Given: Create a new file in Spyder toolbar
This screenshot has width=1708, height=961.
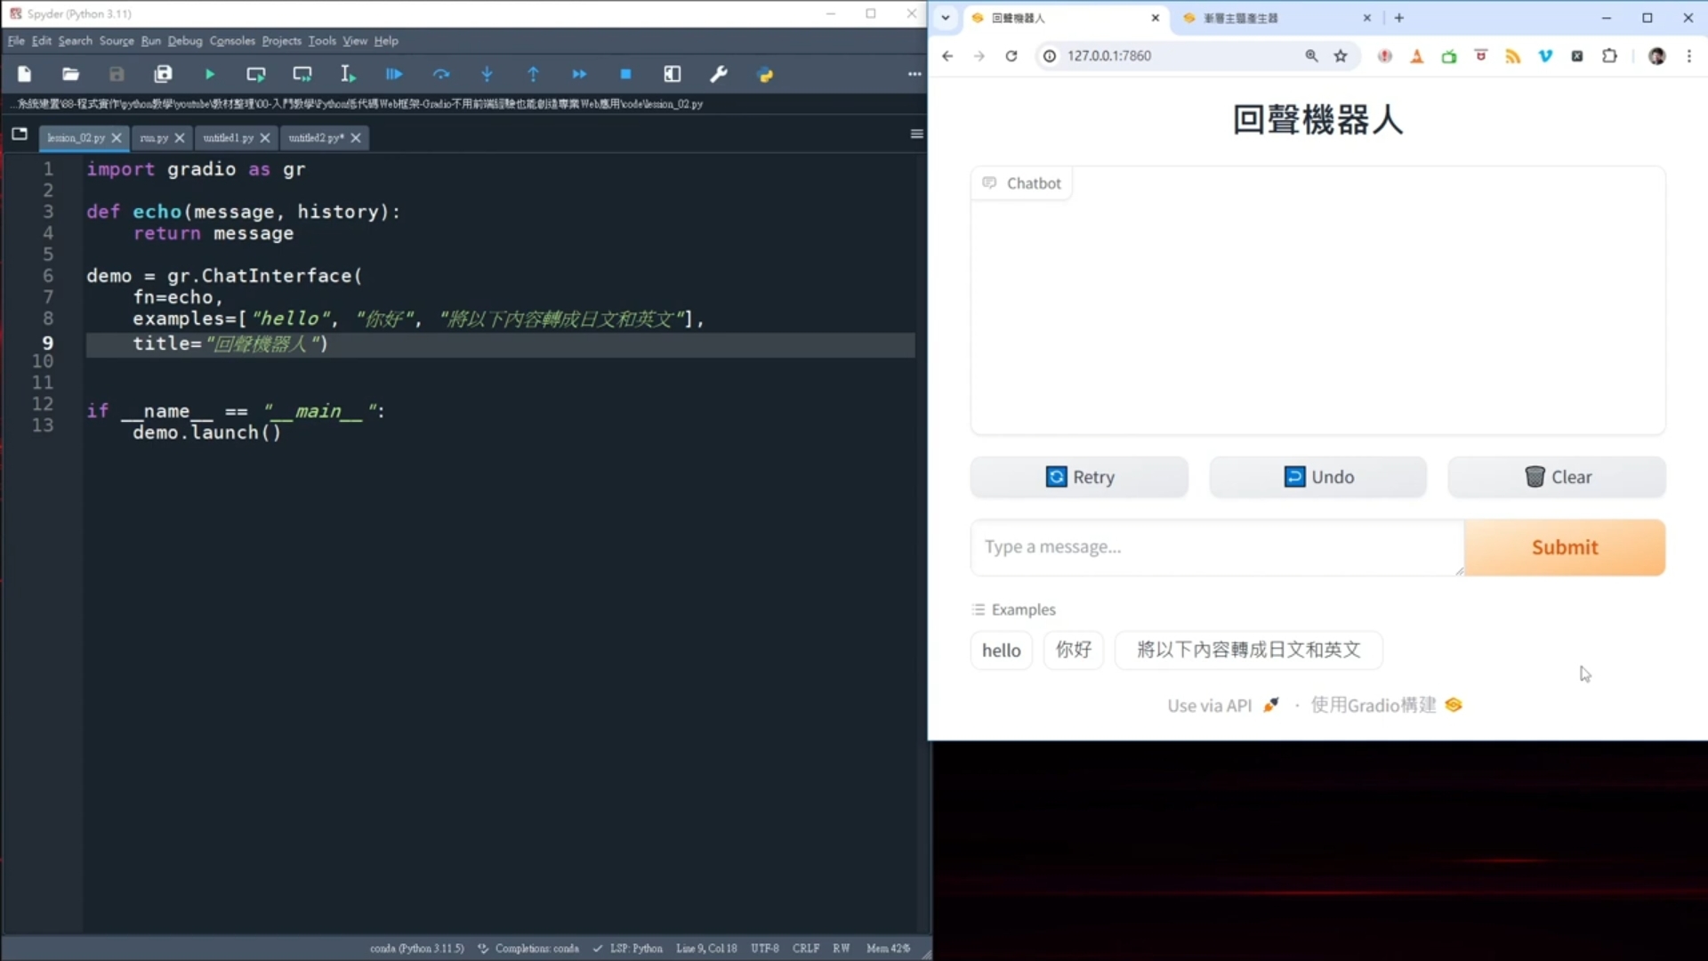Looking at the screenshot, I should tap(24, 75).
